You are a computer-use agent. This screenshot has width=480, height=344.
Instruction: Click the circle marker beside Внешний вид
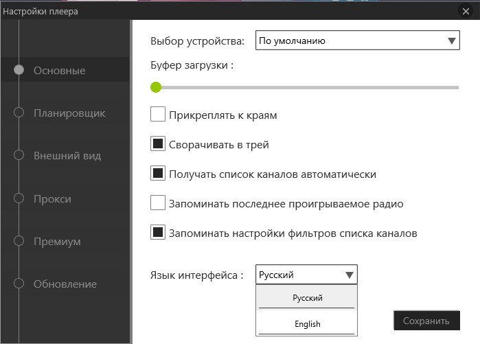pos(19,155)
